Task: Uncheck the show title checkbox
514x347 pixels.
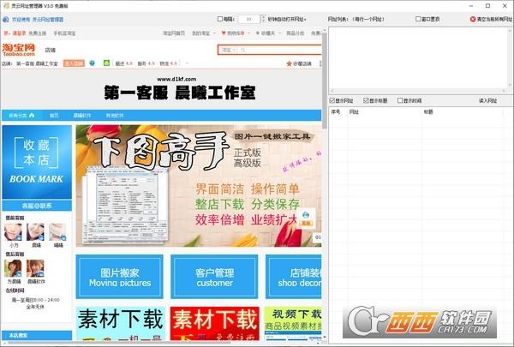Action: 366,100
